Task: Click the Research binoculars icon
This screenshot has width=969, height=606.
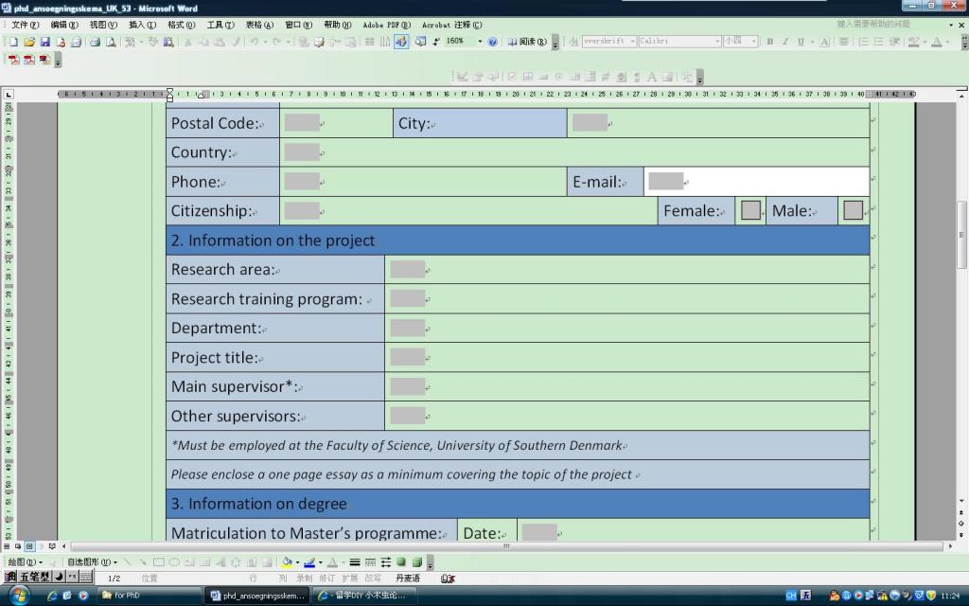Action: (x=168, y=42)
